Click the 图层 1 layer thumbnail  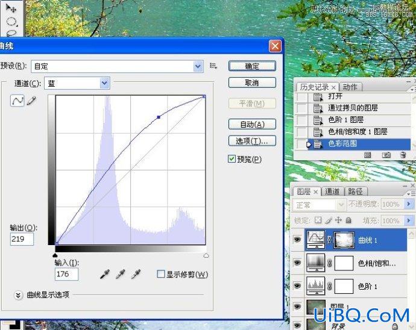point(316,307)
